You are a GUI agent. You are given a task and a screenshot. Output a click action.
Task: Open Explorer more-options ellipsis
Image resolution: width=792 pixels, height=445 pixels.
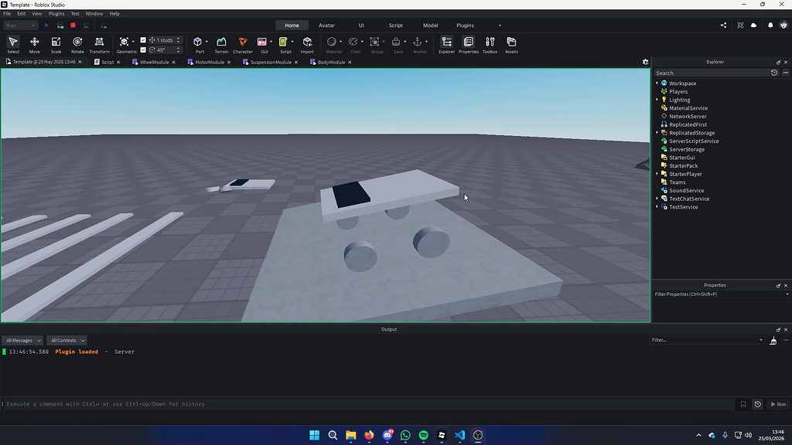point(786,73)
